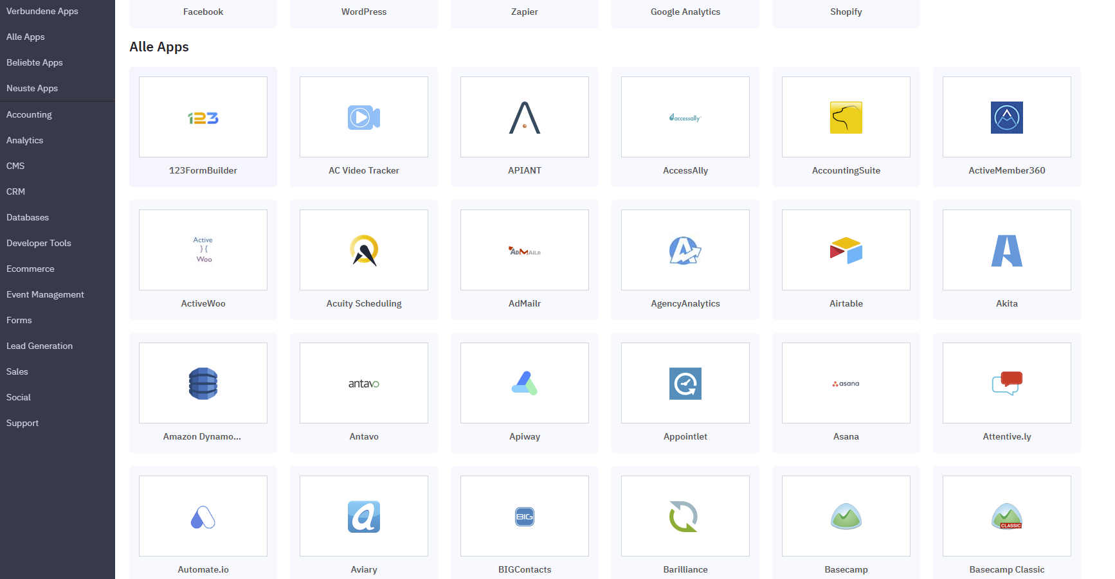Click the AC Video Tracker label
Screen dimensions: 1115x579
click(x=364, y=170)
